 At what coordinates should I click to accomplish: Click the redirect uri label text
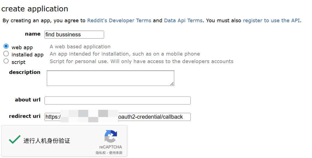[25, 116]
